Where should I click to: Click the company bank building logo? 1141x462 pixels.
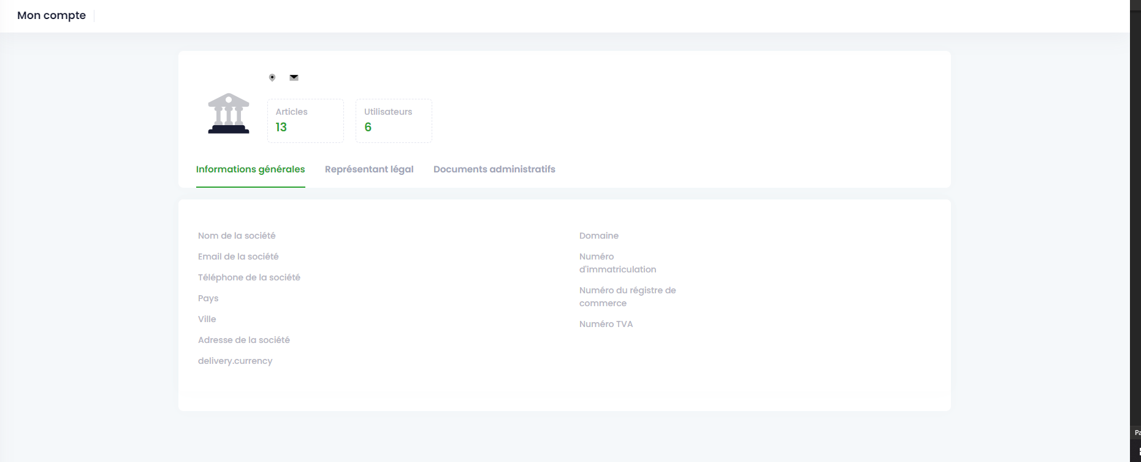click(x=229, y=114)
